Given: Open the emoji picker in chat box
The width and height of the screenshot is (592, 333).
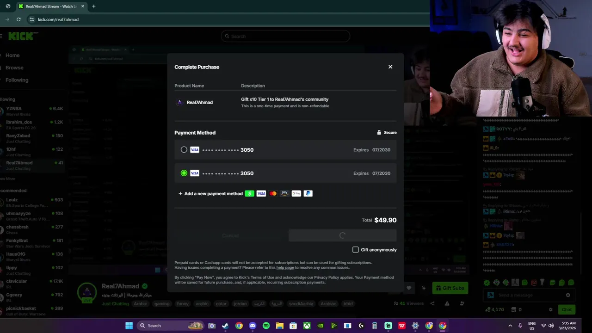Looking at the screenshot, I should click(x=568, y=295).
